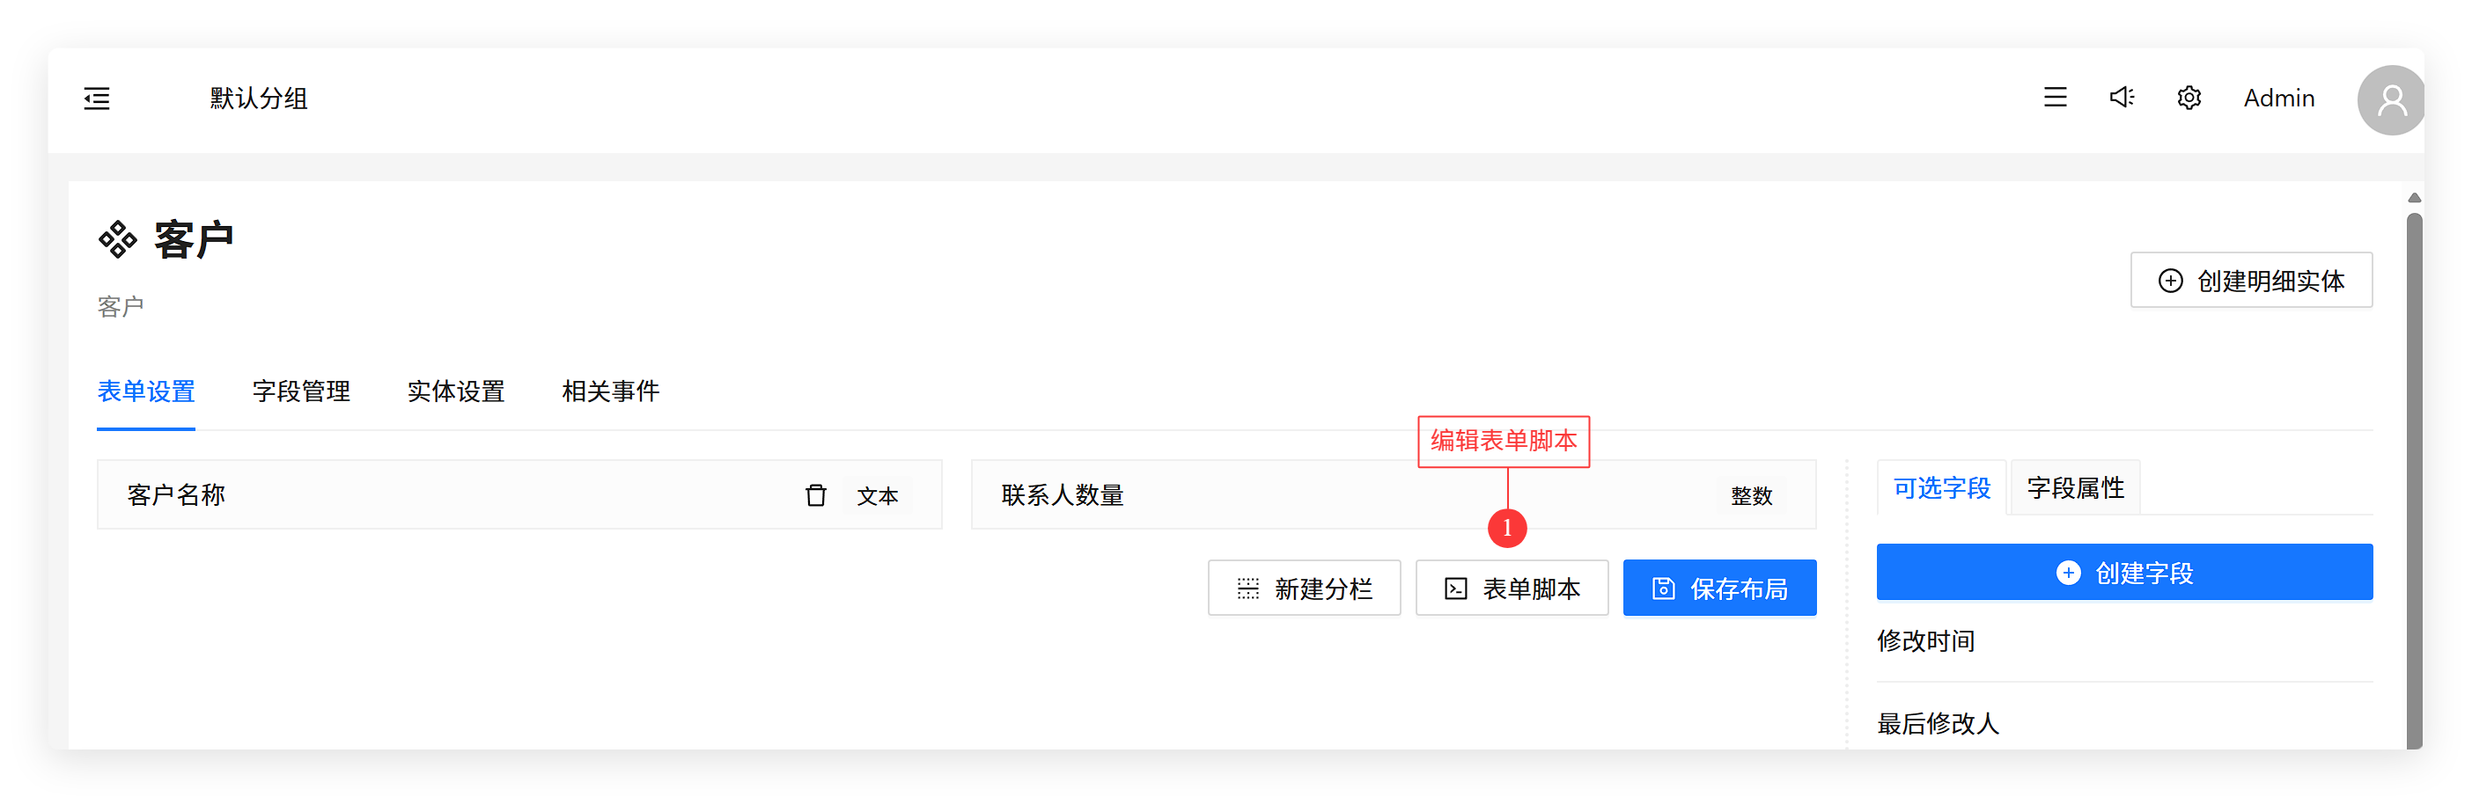Open the settings gear icon
2472x797 pixels.
(2188, 98)
